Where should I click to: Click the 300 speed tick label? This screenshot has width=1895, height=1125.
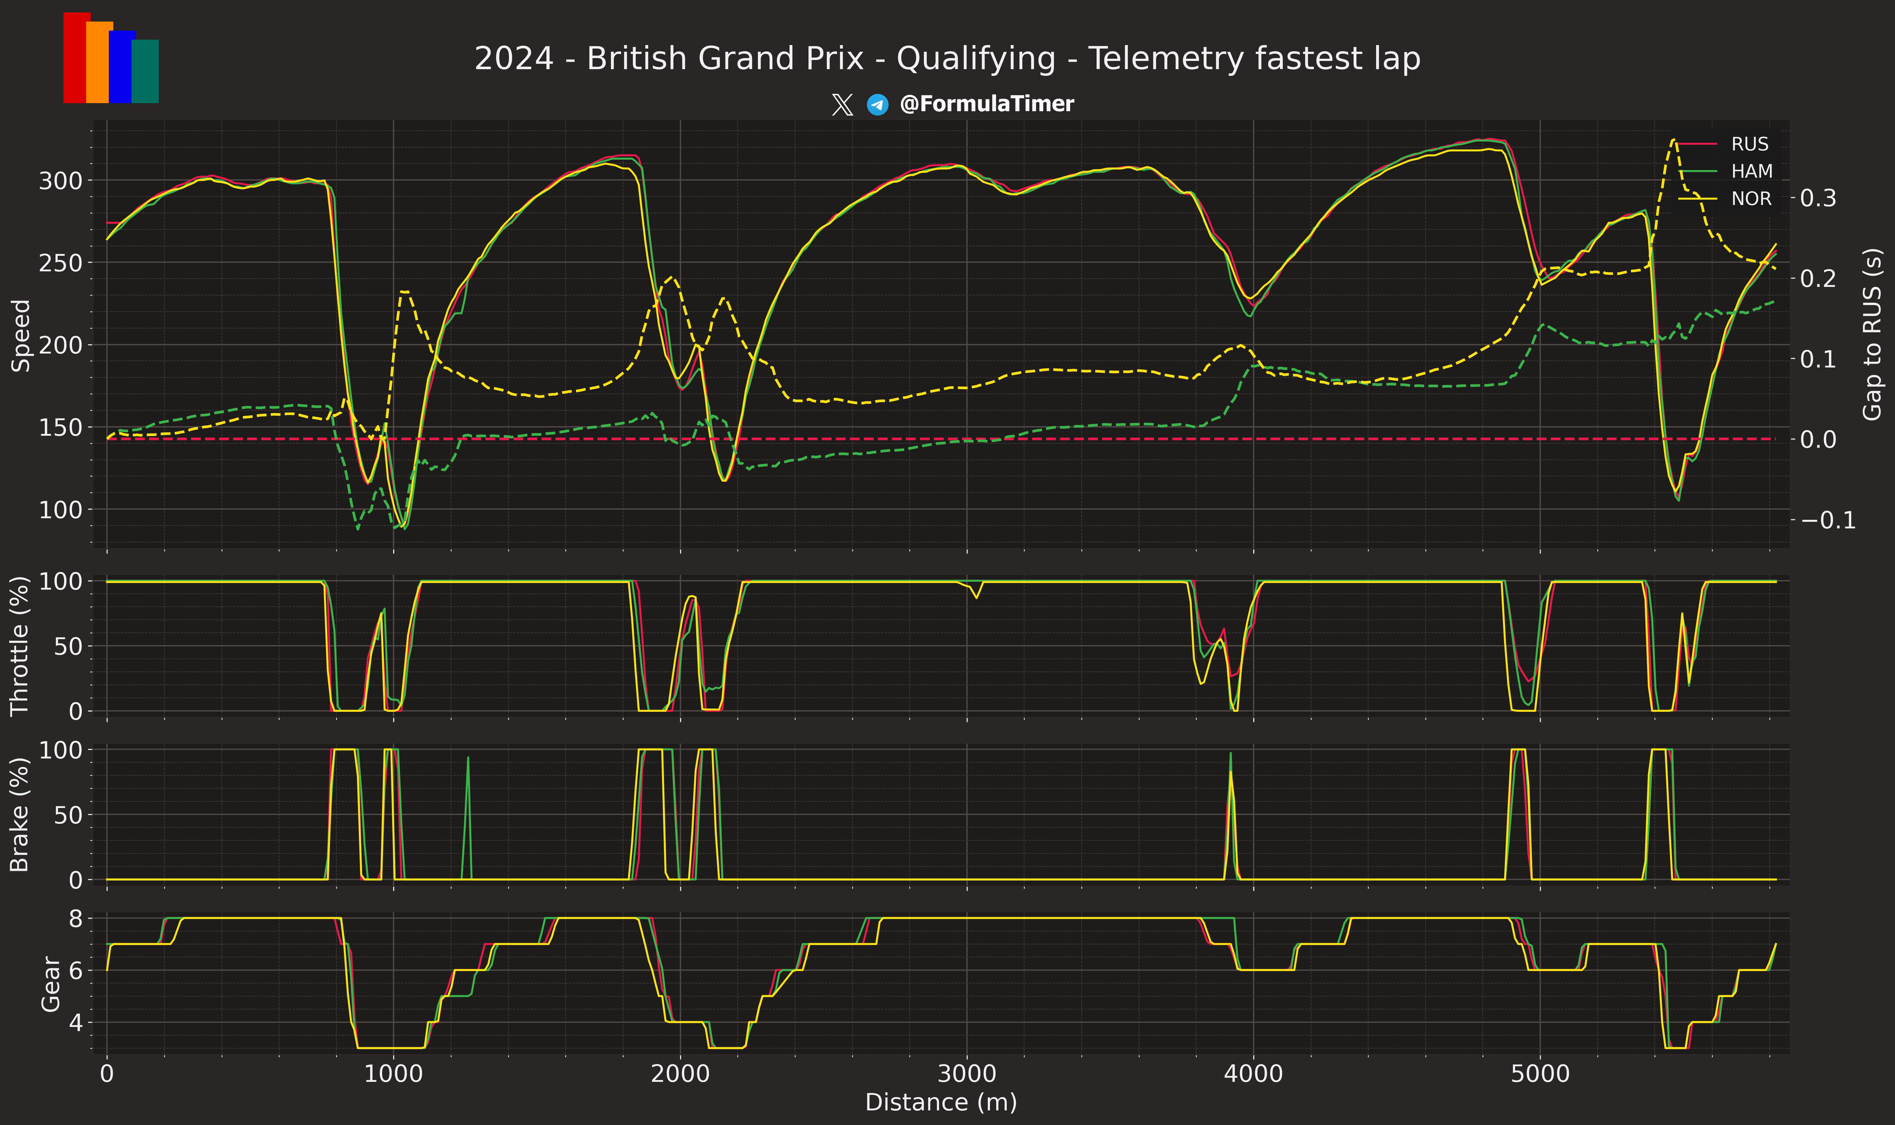[x=61, y=180]
